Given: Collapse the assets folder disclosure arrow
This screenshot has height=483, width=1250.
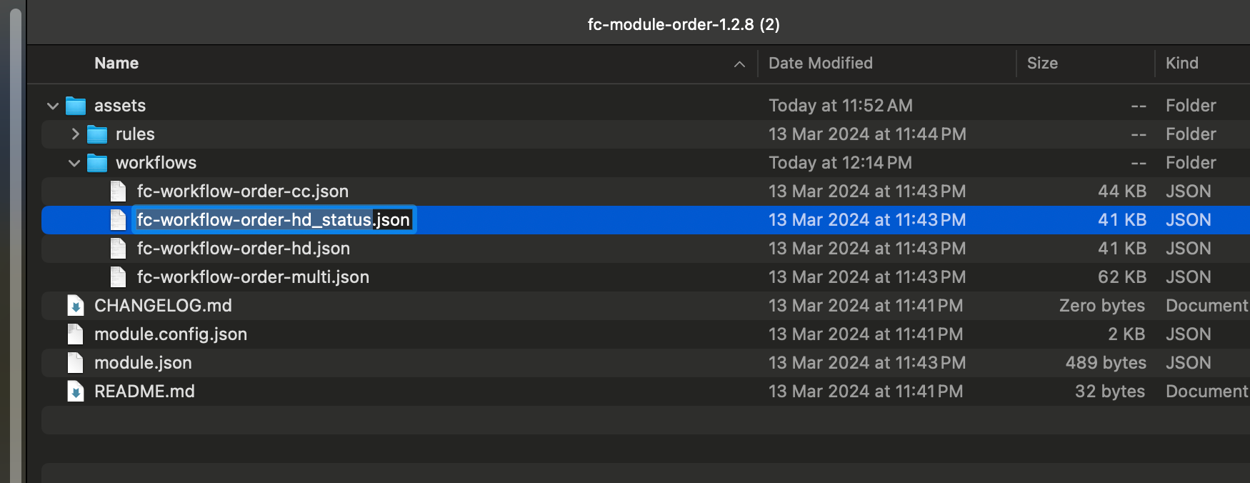Looking at the screenshot, I should point(53,106).
